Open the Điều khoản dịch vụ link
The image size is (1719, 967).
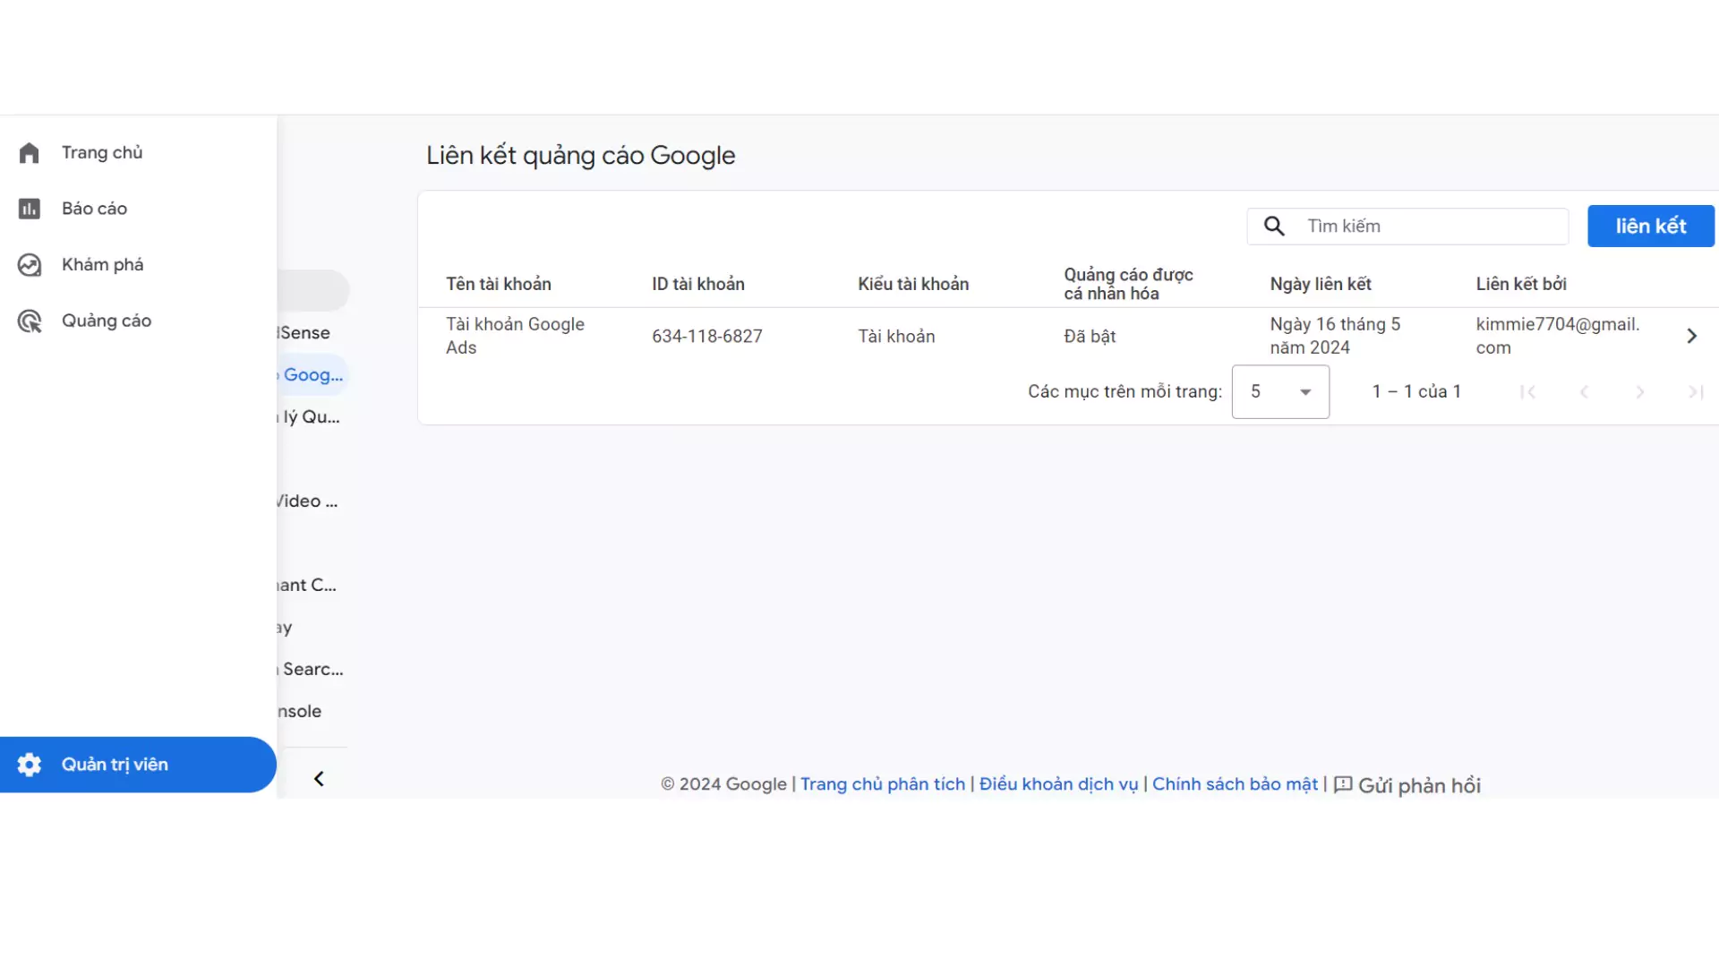(x=1058, y=784)
